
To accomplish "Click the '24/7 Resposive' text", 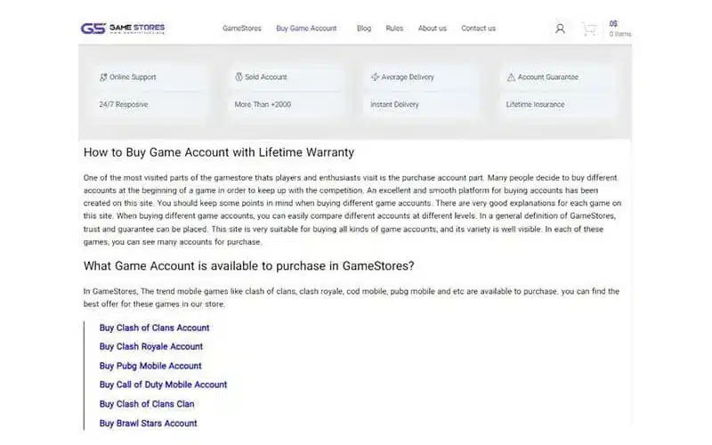I will [124, 104].
